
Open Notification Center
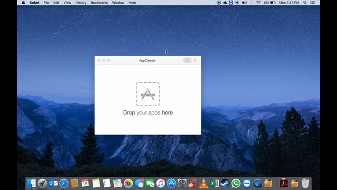pos(313,3)
